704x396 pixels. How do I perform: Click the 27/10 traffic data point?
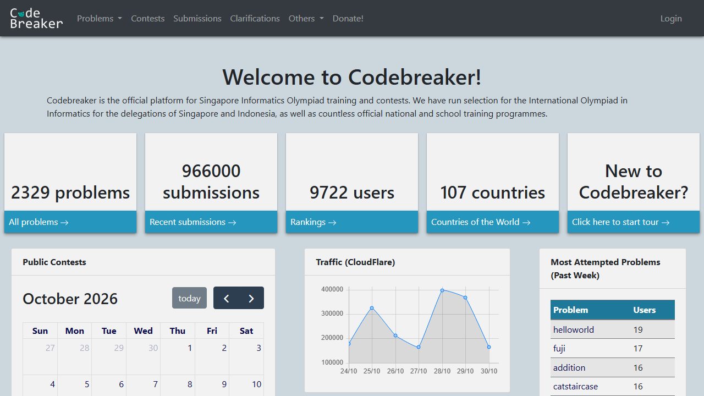tap(419, 347)
